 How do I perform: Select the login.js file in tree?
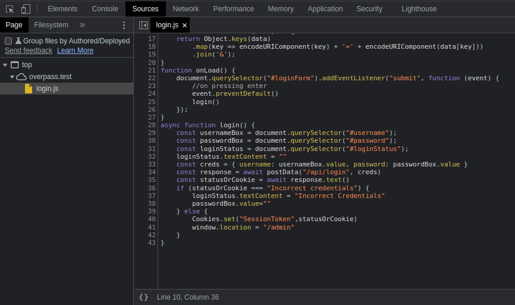point(47,89)
